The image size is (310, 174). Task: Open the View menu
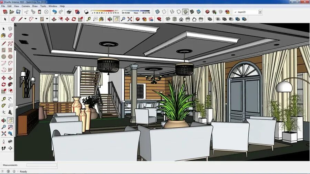coord(17,6)
